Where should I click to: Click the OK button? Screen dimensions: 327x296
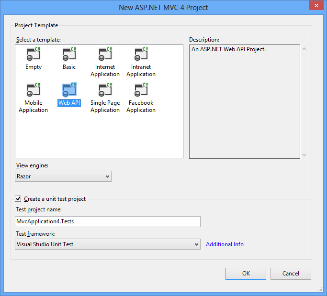click(246, 274)
